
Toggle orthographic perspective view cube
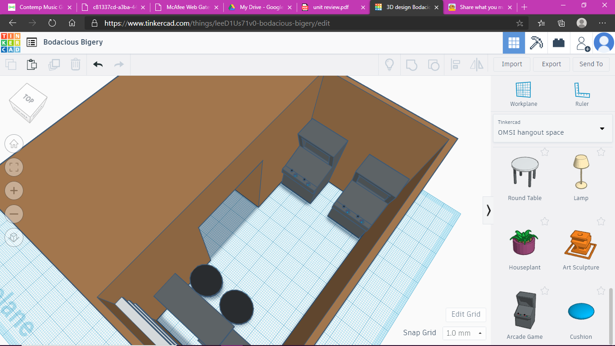pyautogui.click(x=14, y=237)
